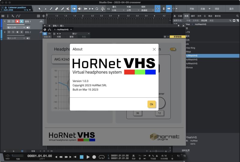
Task: Switch to 商店 browser tab
Action: pos(210,16)
